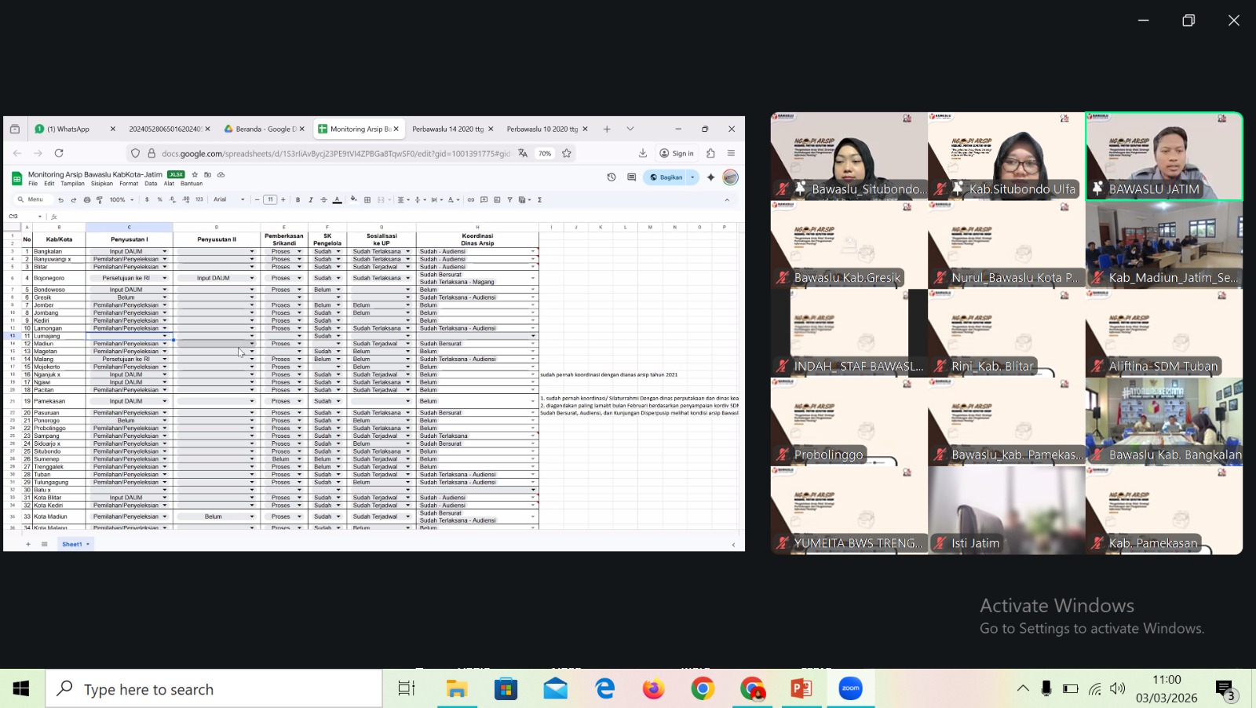
Task: Click the Bagikan share button
Action: tap(666, 177)
